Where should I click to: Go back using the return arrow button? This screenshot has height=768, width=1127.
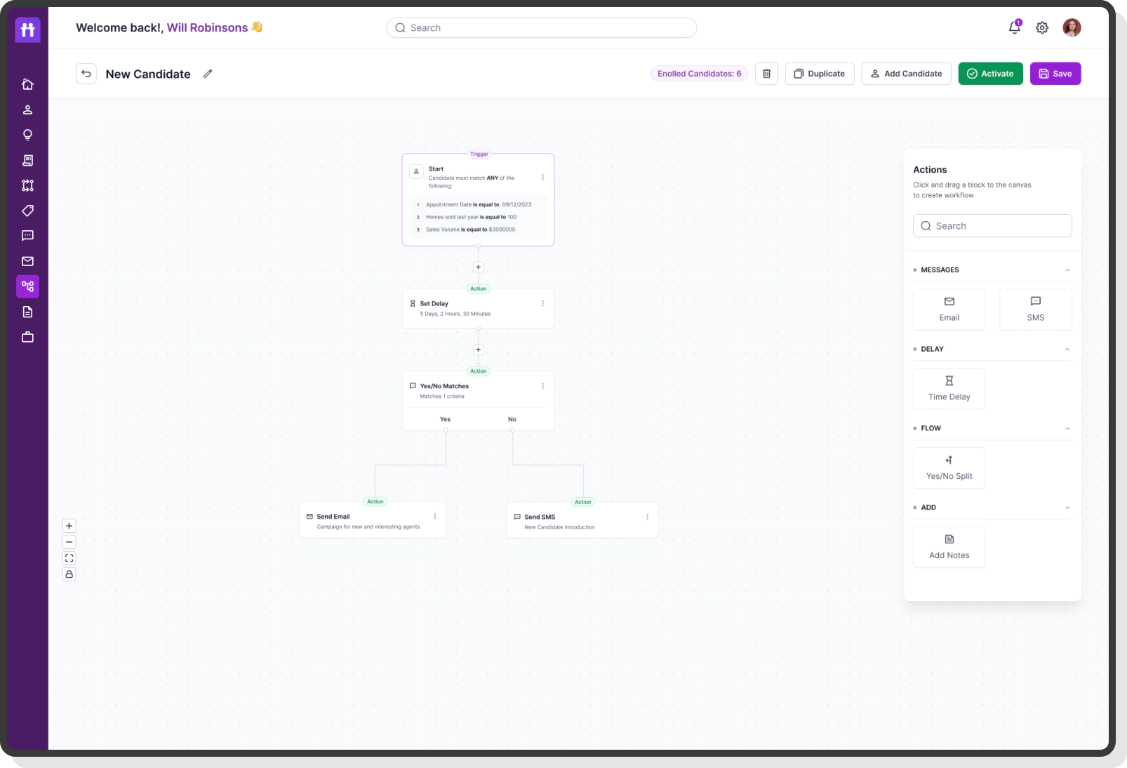click(x=86, y=74)
